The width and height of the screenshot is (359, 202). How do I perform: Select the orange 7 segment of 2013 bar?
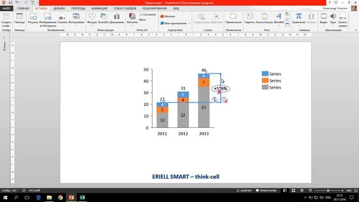pyautogui.click(x=204, y=82)
